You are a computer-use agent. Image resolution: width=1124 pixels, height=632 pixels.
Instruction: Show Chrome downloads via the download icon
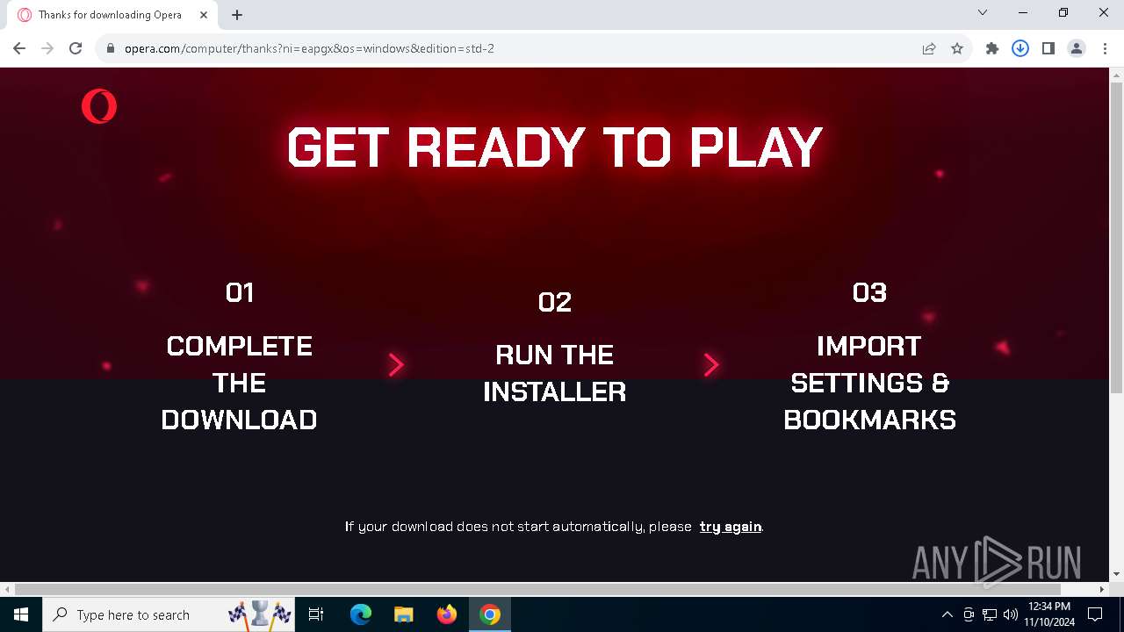click(x=1020, y=48)
